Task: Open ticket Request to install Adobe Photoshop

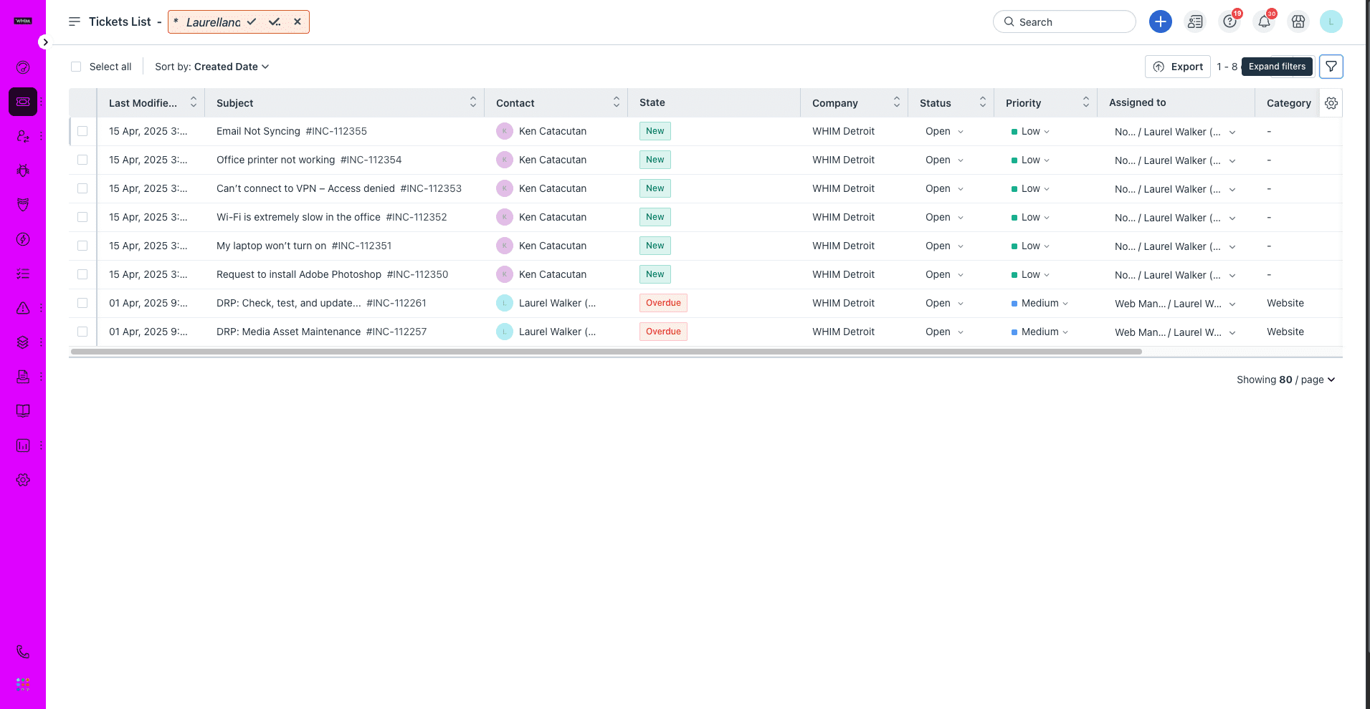Action: click(x=333, y=274)
